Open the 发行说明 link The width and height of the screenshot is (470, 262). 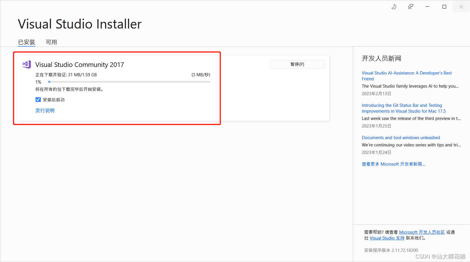coord(45,110)
